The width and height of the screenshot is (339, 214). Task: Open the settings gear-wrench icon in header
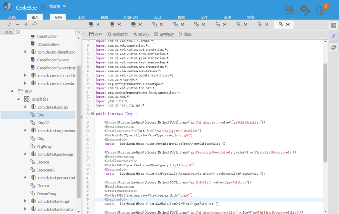[305, 10]
